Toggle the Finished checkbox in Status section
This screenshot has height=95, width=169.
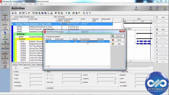tap(48, 78)
